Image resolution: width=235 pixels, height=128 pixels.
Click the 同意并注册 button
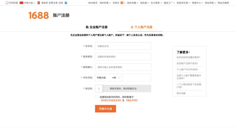pyautogui.click(x=105, y=109)
